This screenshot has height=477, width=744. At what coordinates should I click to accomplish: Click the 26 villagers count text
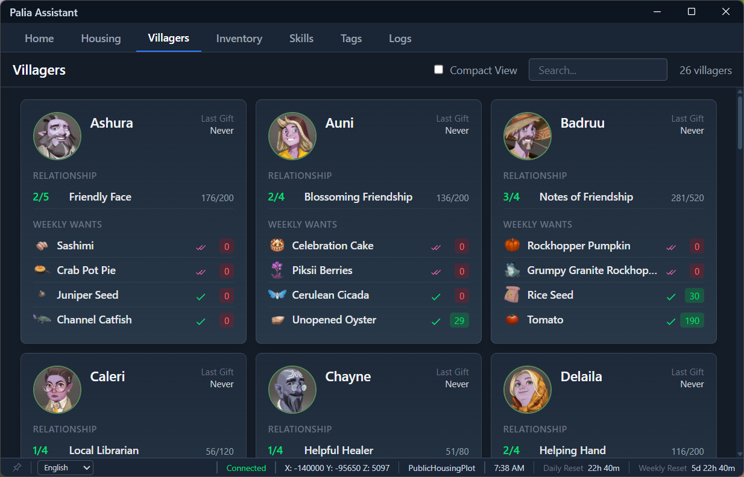705,70
